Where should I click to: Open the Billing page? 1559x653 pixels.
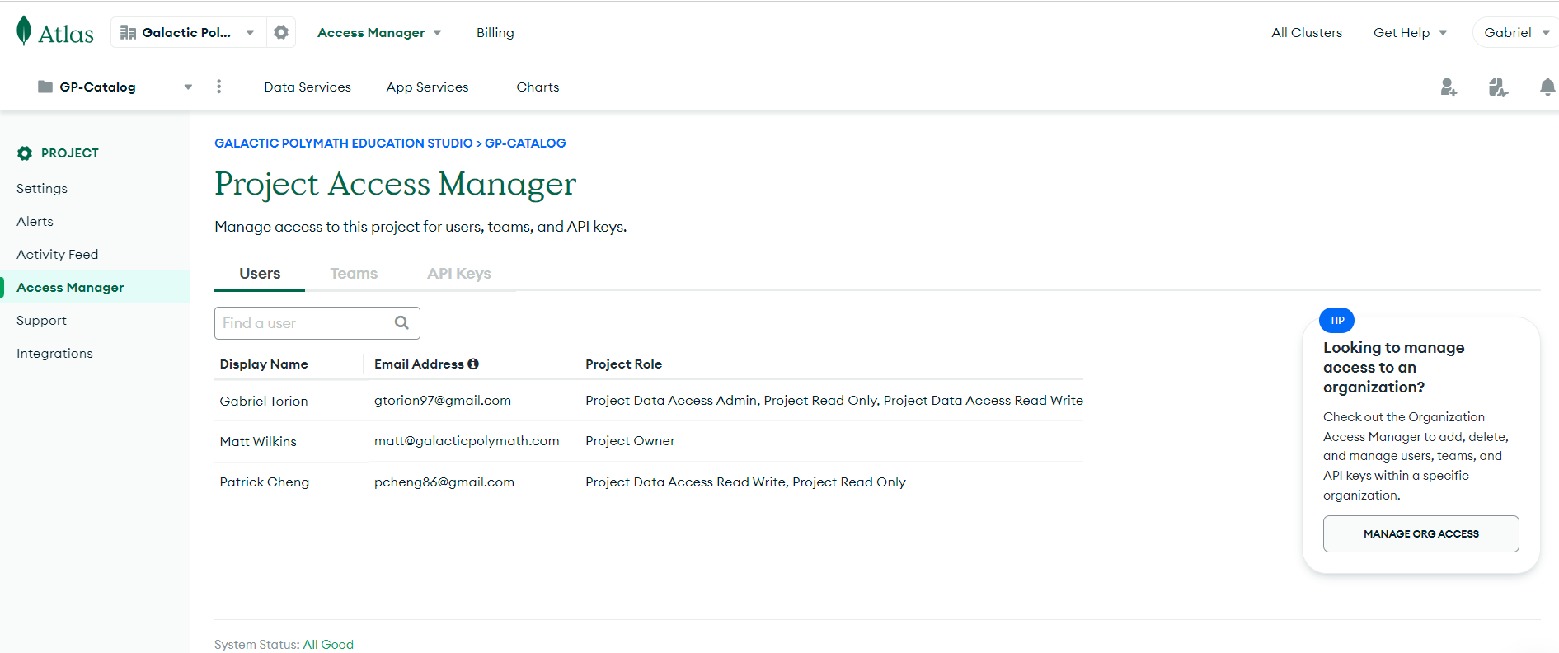[x=495, y=33]
